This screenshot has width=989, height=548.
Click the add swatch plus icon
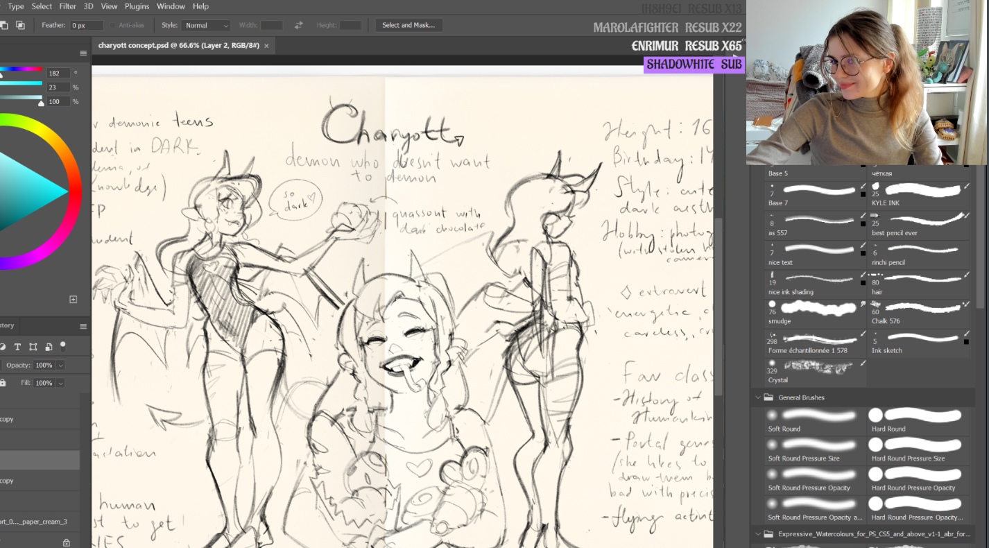[73, 300]
